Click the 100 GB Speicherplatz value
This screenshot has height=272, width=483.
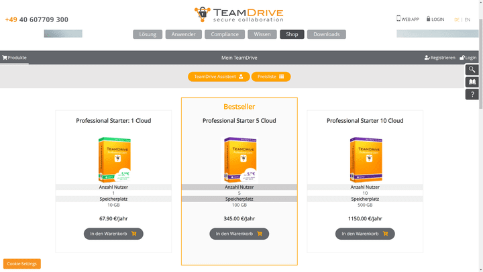click(239, 205)
